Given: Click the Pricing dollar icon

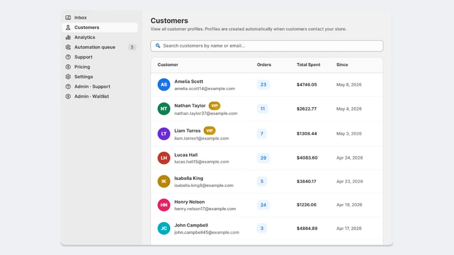Looking at the screenshot, I should coord(68,67).
